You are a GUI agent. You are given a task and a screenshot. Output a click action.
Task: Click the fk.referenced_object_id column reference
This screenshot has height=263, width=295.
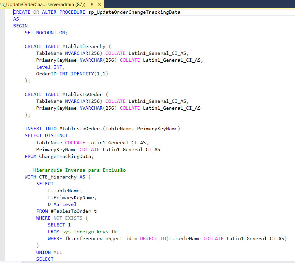pyautogui.click(x=98, y=239)
